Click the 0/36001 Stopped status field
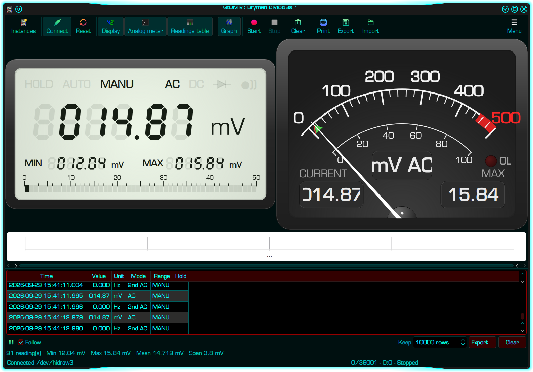 pyautogui.click(x=435, y=363)
